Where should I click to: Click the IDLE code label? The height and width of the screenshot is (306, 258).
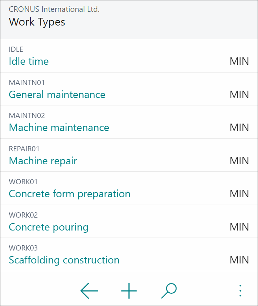tap(16, 49)
